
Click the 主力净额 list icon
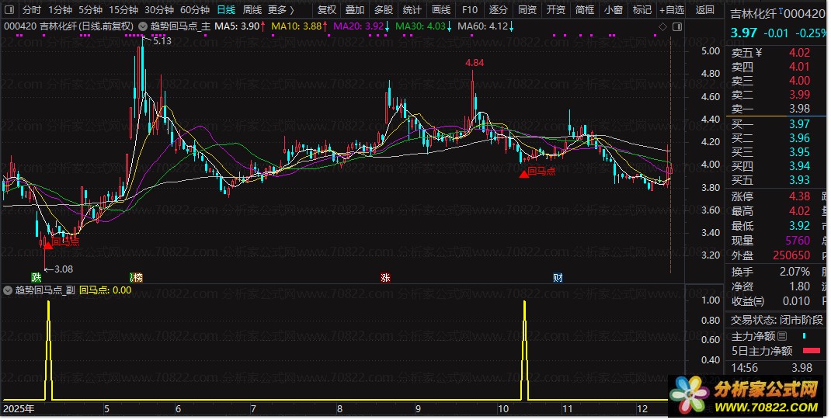(782, 336)
